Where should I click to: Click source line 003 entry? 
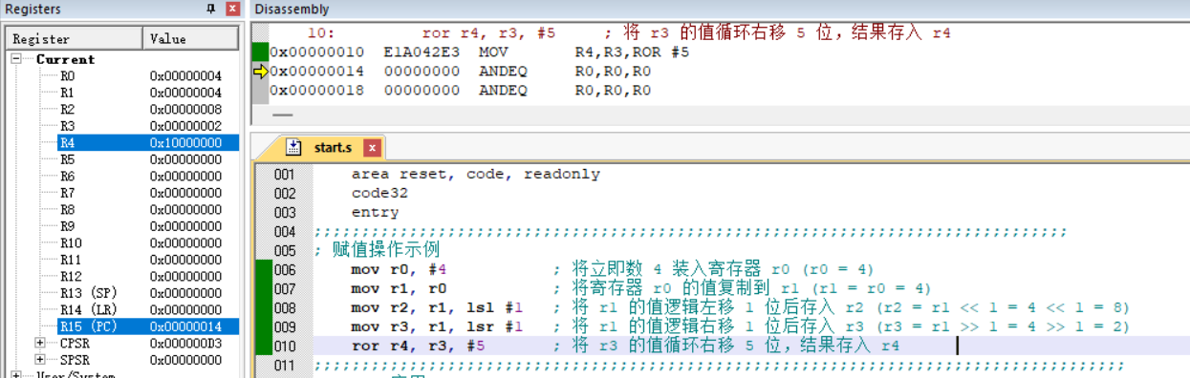(375, 212)
